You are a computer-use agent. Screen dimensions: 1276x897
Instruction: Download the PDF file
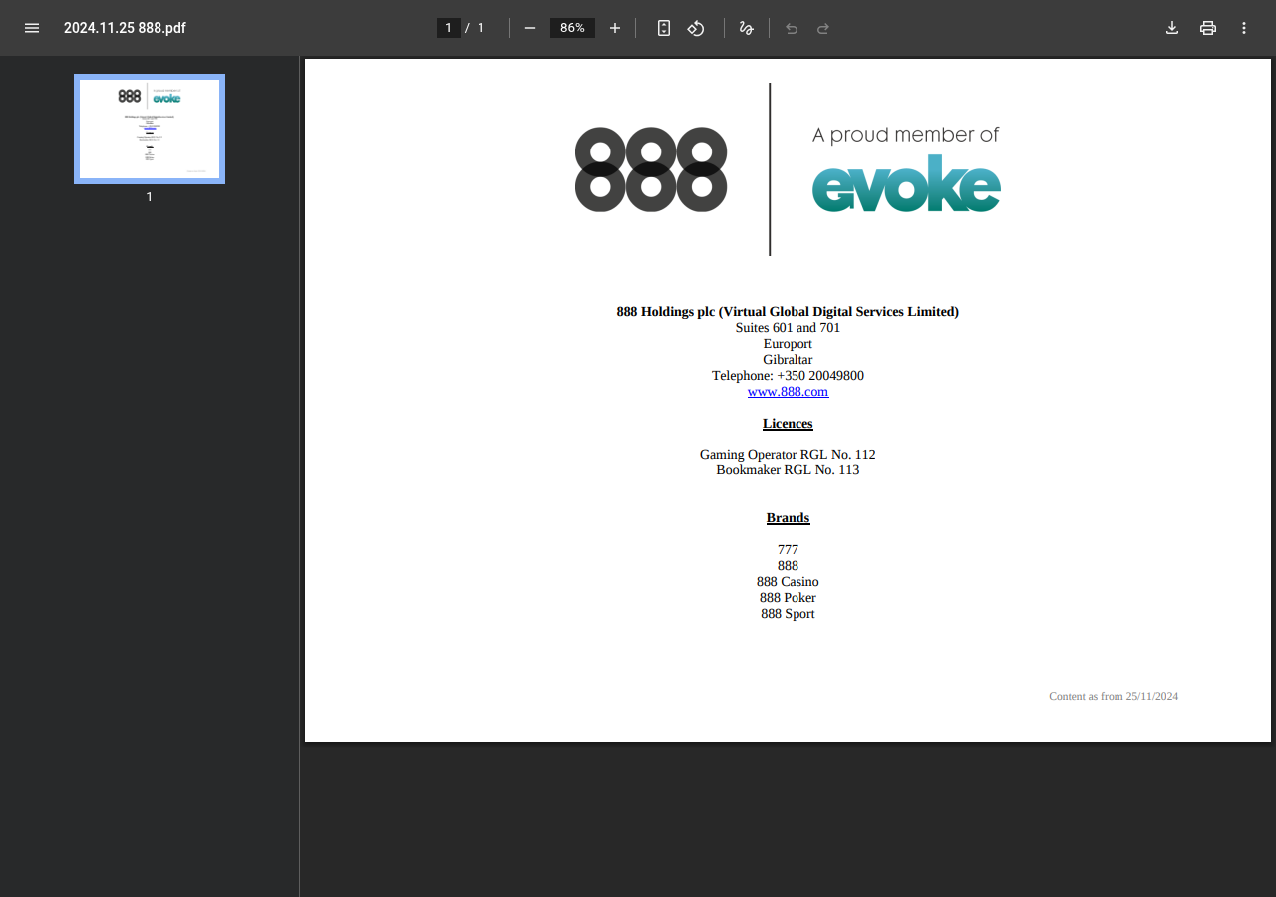tap(1172, 28)
